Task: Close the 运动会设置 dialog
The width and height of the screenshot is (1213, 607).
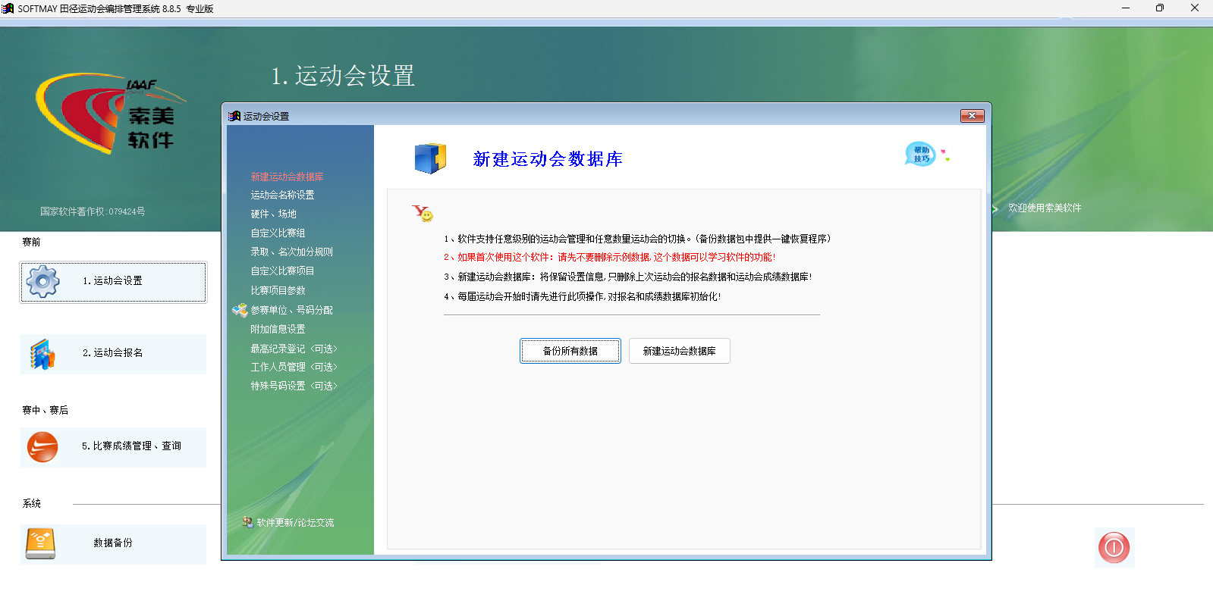Action: click(x=972, y=116)
